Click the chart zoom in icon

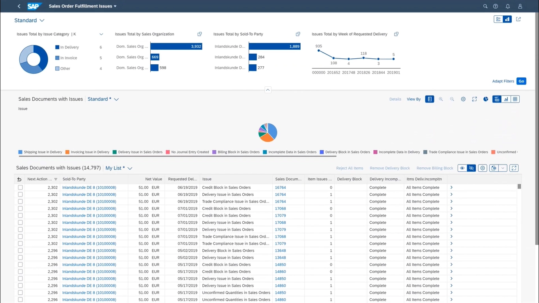[x=441, y=99]
